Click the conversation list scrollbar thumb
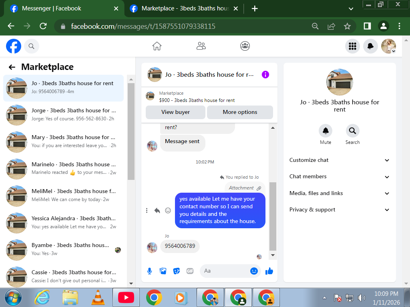The height and width of the screenshot is (307, 410). point(131,131)
